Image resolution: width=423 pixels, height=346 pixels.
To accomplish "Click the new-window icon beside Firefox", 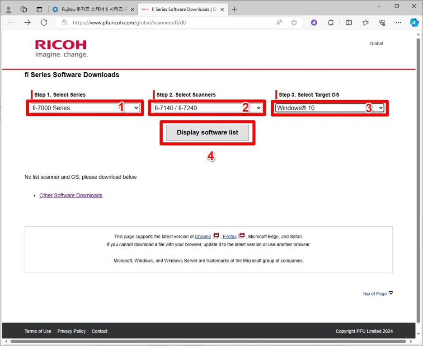I will coord(241,236).
